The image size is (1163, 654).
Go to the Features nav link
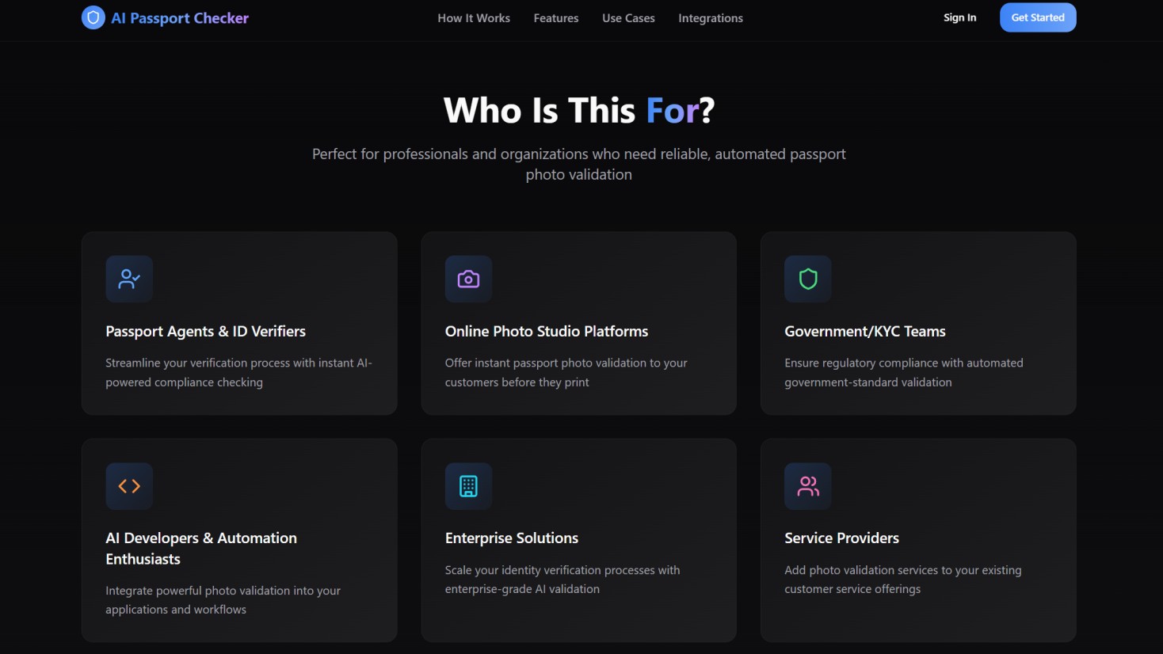pos(556,18)
